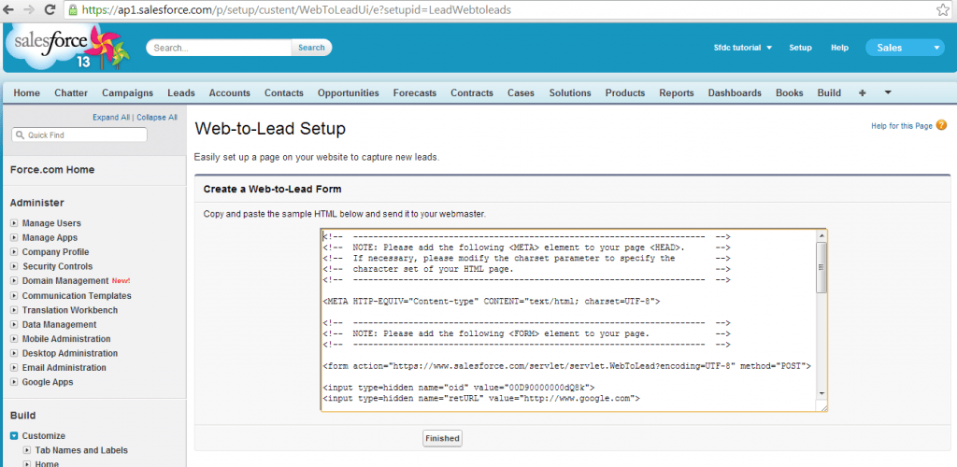957x467 pixels.
Task: Expand the Google Apps node
Action: pyautogui.click(x=14, y=382)
